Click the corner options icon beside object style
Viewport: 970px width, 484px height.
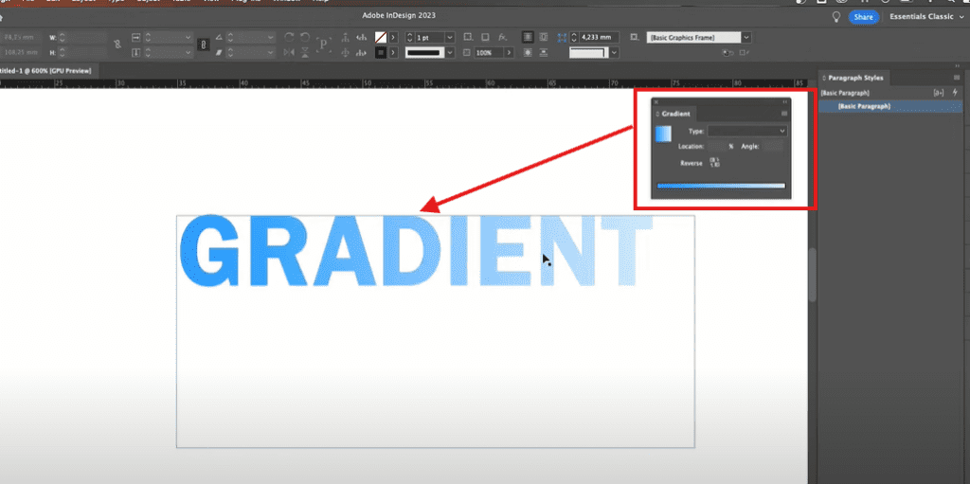(634, 37)
